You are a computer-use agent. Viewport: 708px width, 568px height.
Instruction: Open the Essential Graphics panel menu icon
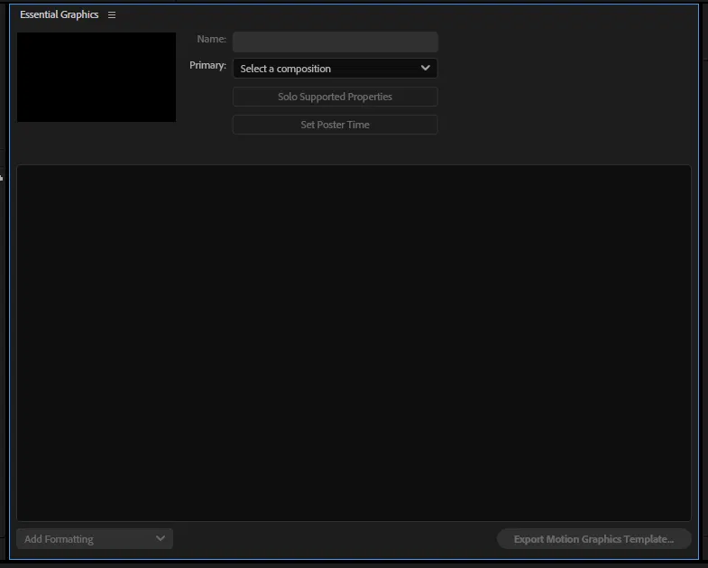tap(112, 15)
